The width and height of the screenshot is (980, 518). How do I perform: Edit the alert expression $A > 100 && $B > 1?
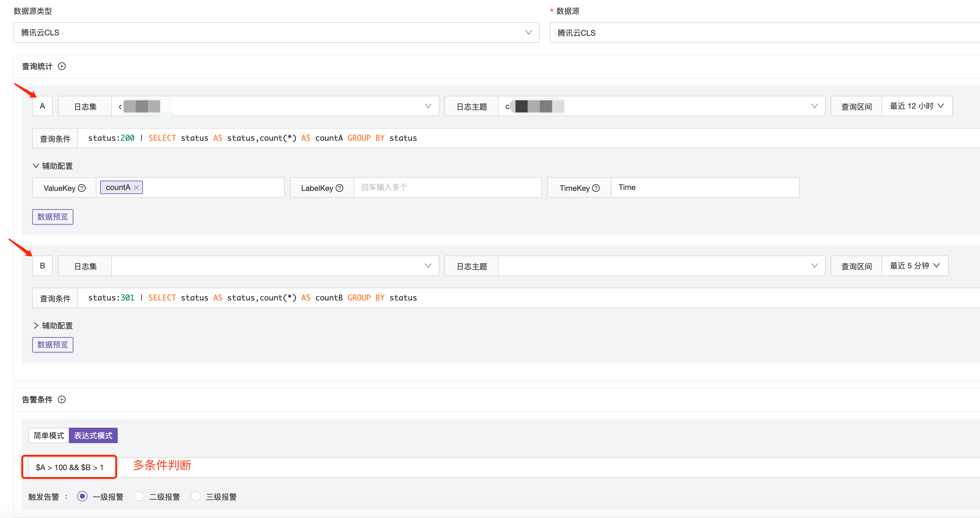pyautogui.click(x=504, y=468)
